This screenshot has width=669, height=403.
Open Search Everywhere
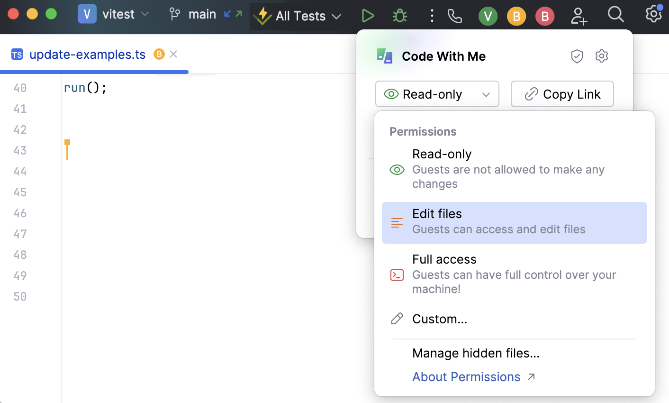tap(616, 15)
